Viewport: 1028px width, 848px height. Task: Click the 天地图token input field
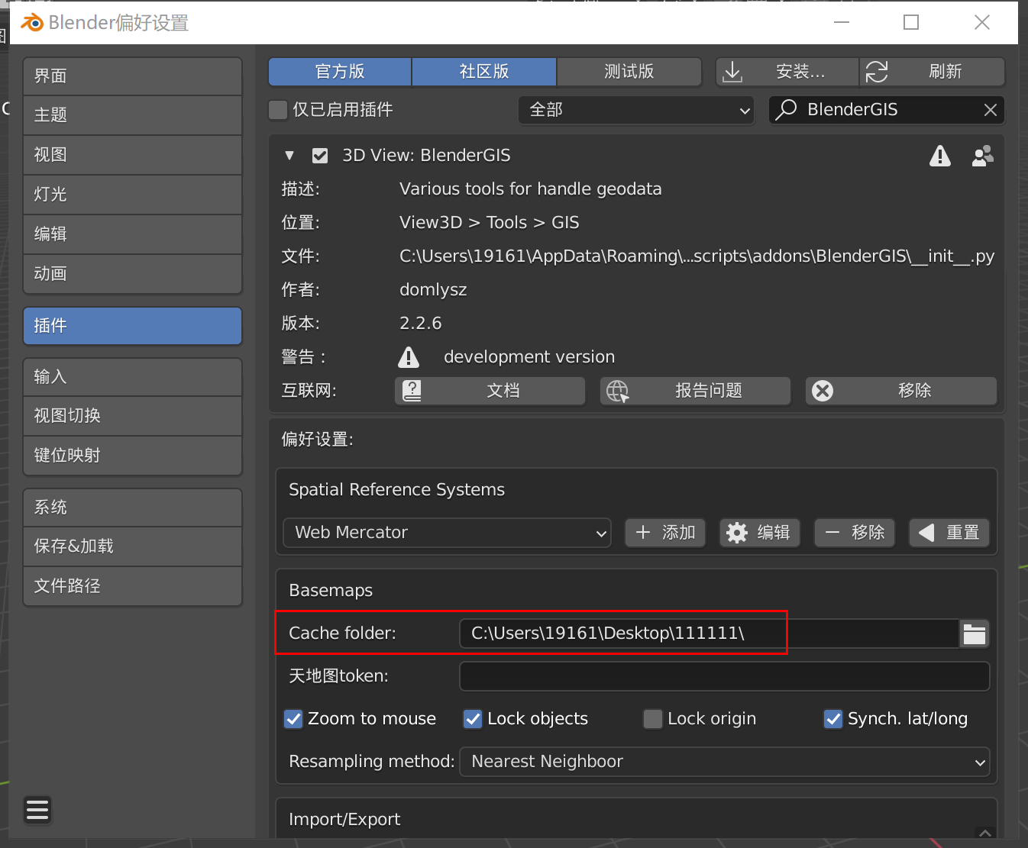(x=725, y=676)
